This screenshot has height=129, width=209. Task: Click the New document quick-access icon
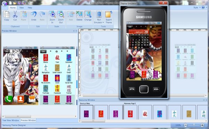(x=10, y=3)
